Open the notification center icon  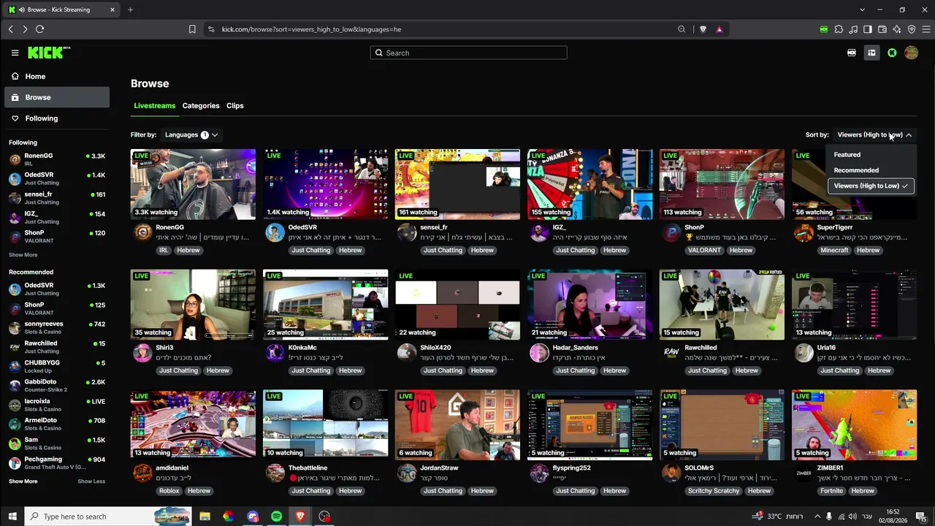click(x=921, y=517)
